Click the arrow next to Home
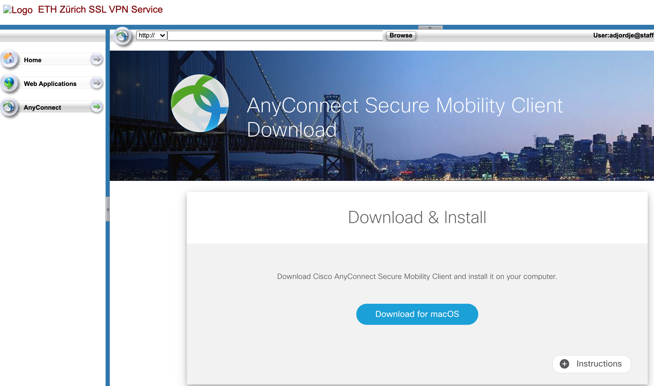 [x=97, y=59]
